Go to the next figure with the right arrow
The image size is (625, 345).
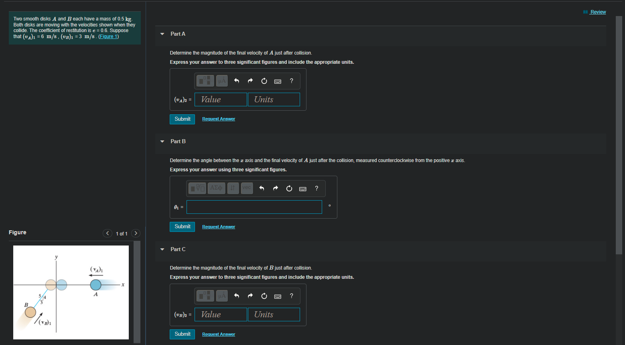(x=136, y=233)
